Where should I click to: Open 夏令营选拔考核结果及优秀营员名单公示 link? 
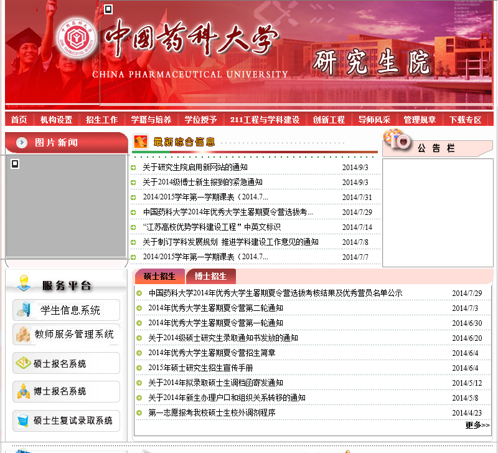275,293
